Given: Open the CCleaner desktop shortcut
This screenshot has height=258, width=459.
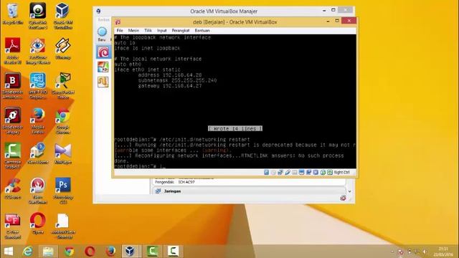Looking at the screenshot, I should [13, 188].
